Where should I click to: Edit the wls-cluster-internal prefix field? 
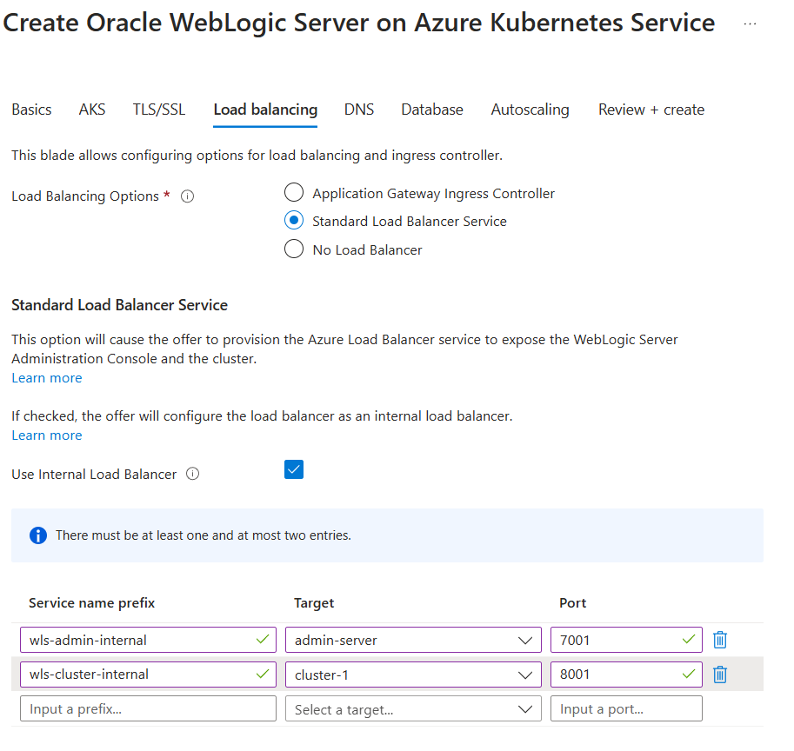[149, 675]
